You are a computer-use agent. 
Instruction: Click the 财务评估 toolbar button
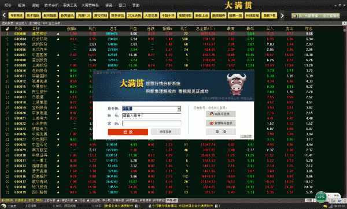pyautogui.click(x=117, y=15)
